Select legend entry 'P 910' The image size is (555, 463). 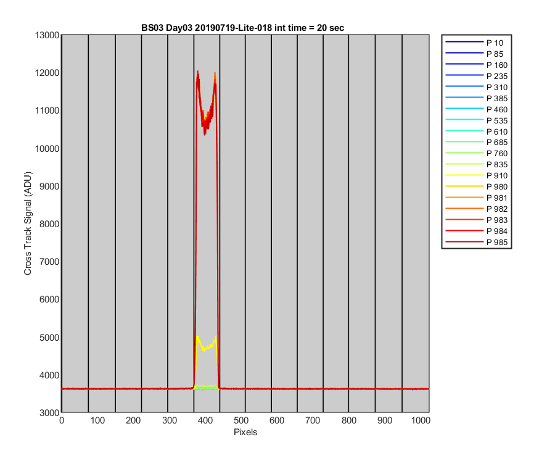coord(476,175)
